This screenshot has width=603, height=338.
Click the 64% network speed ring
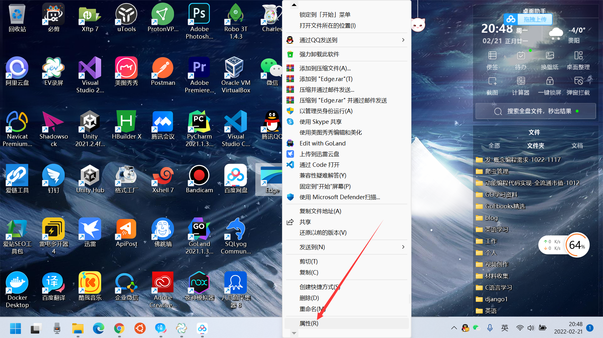tap(577, 245)
